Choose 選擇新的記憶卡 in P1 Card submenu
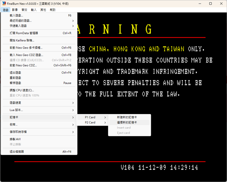The width and height of the screenshot is (227, 182). pyautogui.click(x=130, y=123)
